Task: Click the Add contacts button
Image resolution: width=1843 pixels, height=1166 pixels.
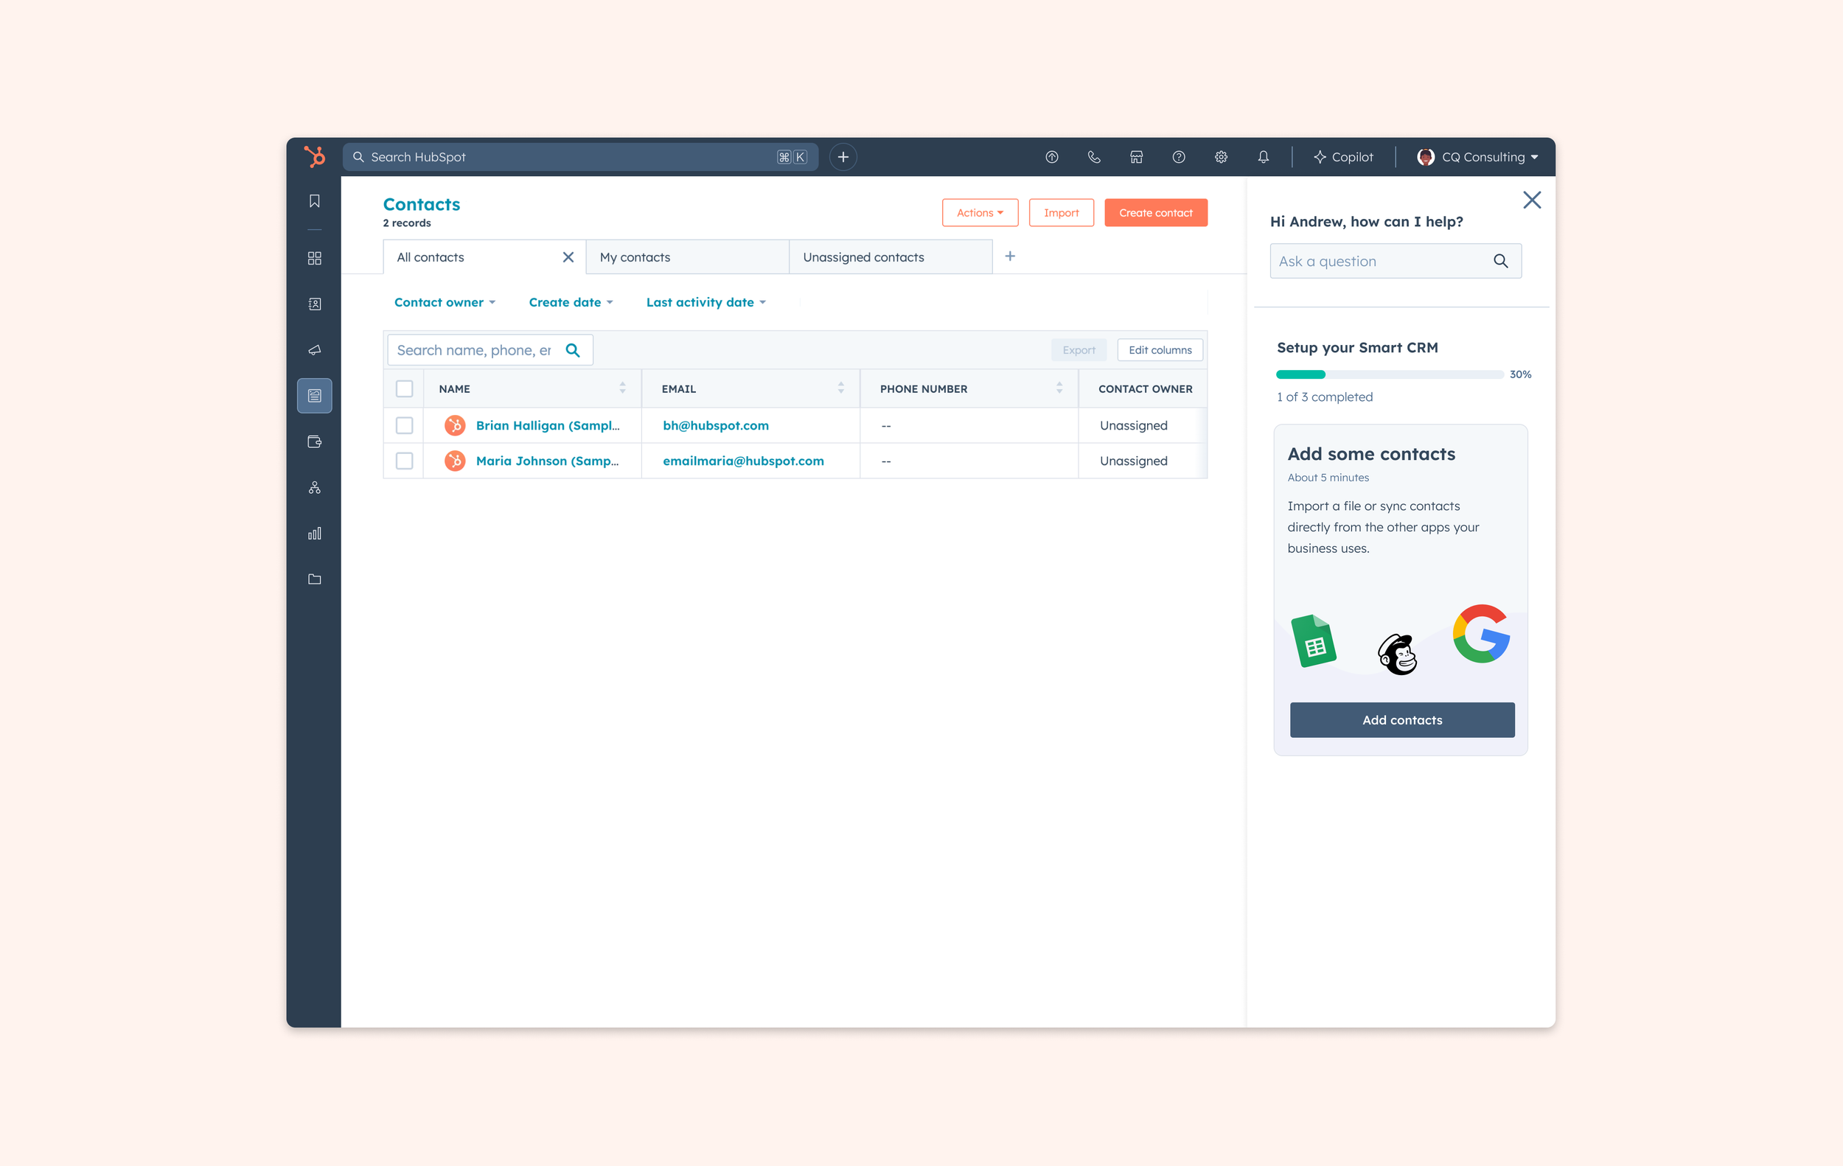Action: (x=1402, y=720)
